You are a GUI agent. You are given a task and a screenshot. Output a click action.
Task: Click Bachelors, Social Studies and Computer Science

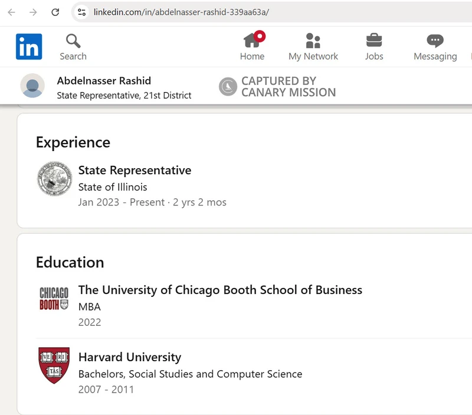click(x=190, y=374)
